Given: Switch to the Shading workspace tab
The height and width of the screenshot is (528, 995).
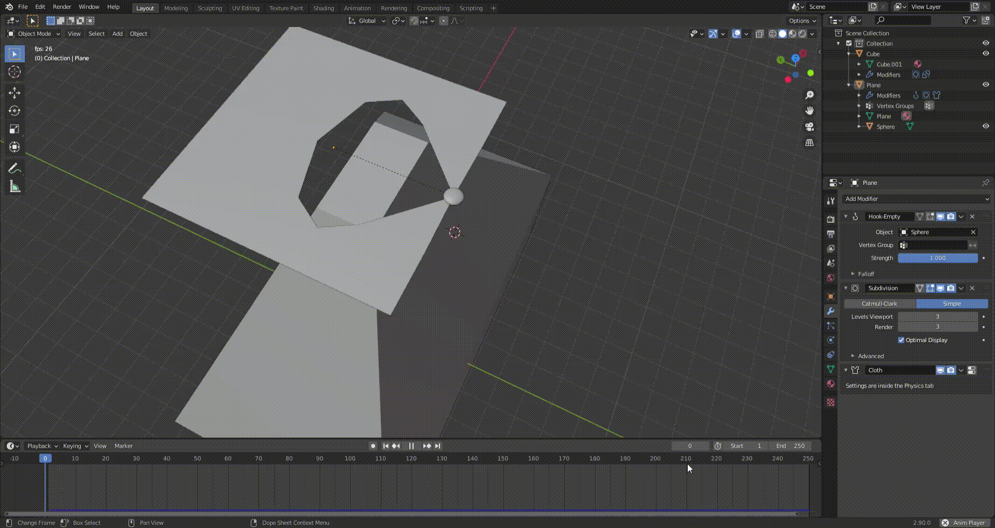Looking at the screenshot, I should 323,8.
